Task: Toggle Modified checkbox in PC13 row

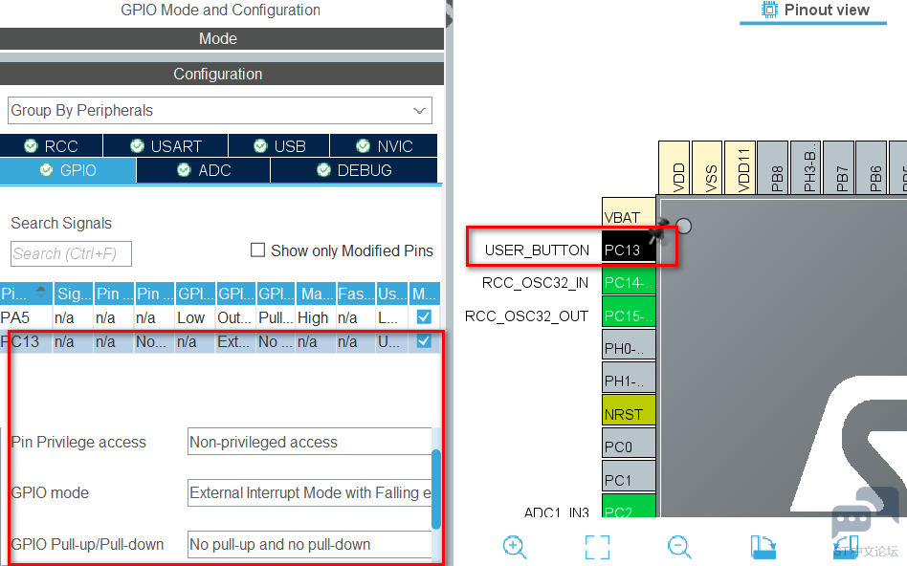Action: point(424,341)
